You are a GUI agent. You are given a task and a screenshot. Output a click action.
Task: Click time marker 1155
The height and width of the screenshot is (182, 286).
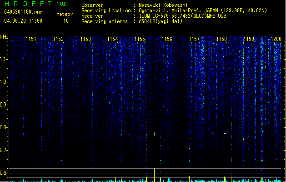point(140,39)
